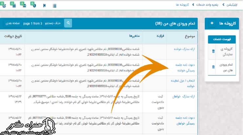Go to next page via صفحه بعدی button
This screenshot has height=135, width=243.
click(x=12, y=23)
